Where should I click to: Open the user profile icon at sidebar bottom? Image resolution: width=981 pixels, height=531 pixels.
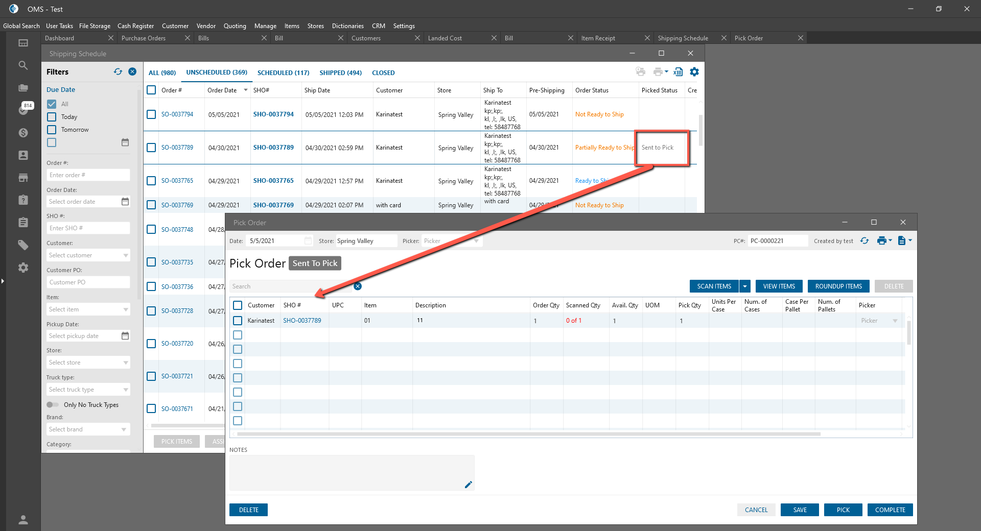[23, 520]
